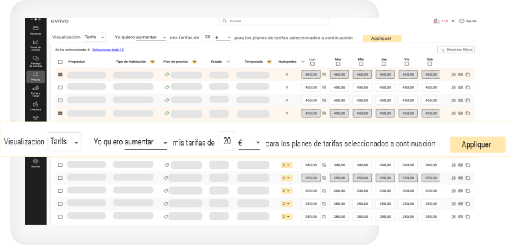Open Bandeja de entrada chat icon
This screenshot has width=511, height=245.
click(x=35, y=59)
